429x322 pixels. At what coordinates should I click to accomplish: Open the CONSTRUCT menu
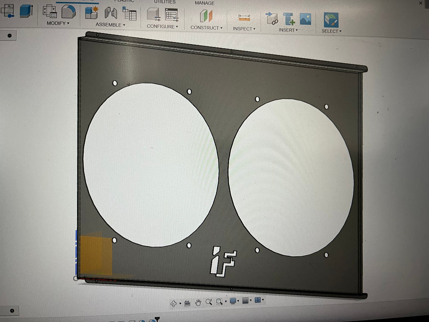(206, 28)
